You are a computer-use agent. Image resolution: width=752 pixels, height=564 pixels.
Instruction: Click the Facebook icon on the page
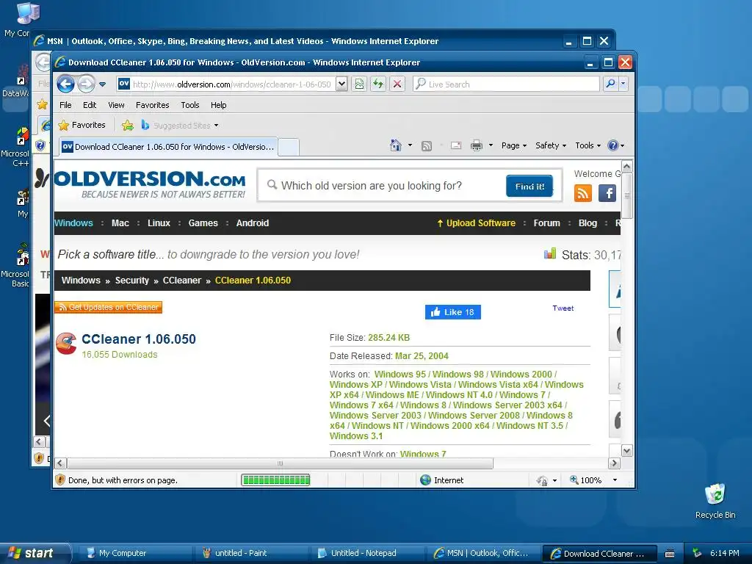coord(607,193)
